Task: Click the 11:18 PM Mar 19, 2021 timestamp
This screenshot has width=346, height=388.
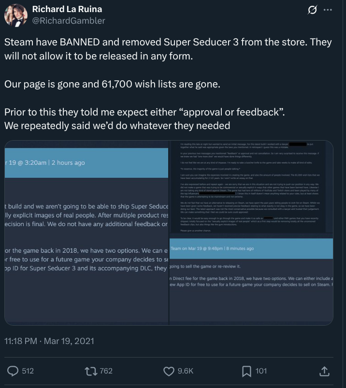Action: click(49, 341)
